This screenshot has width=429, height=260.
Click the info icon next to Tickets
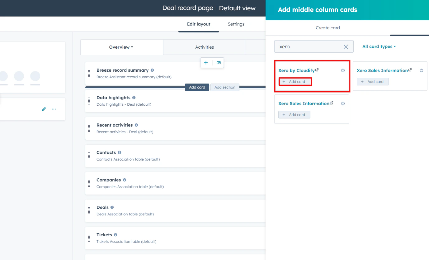(115, 235)
